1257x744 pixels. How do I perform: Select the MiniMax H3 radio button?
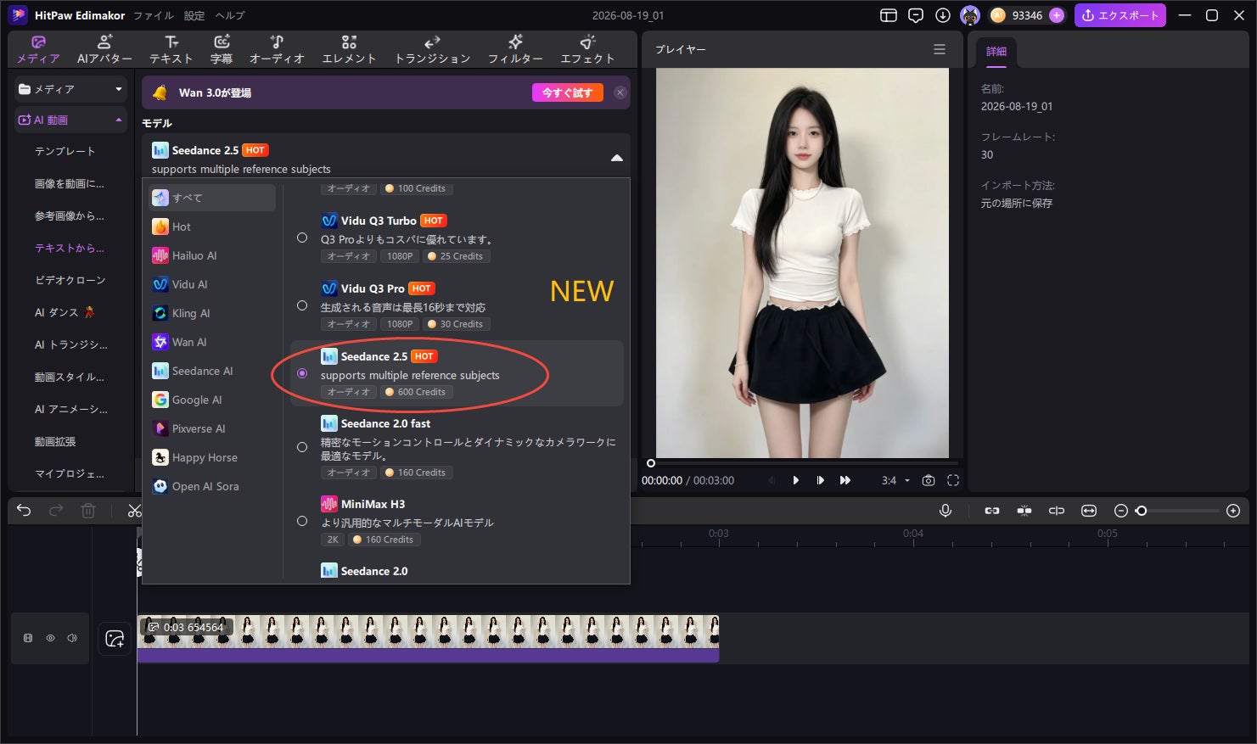302,521
